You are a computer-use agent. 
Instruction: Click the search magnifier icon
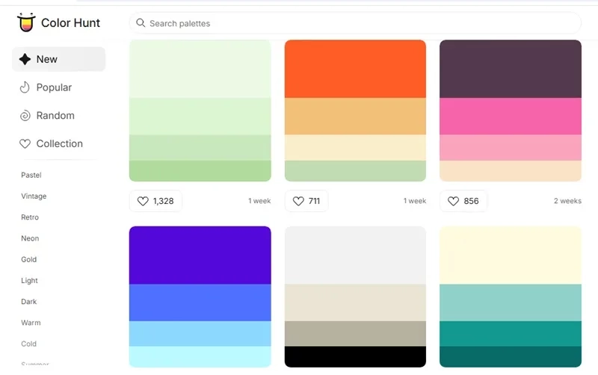point(141,23)
